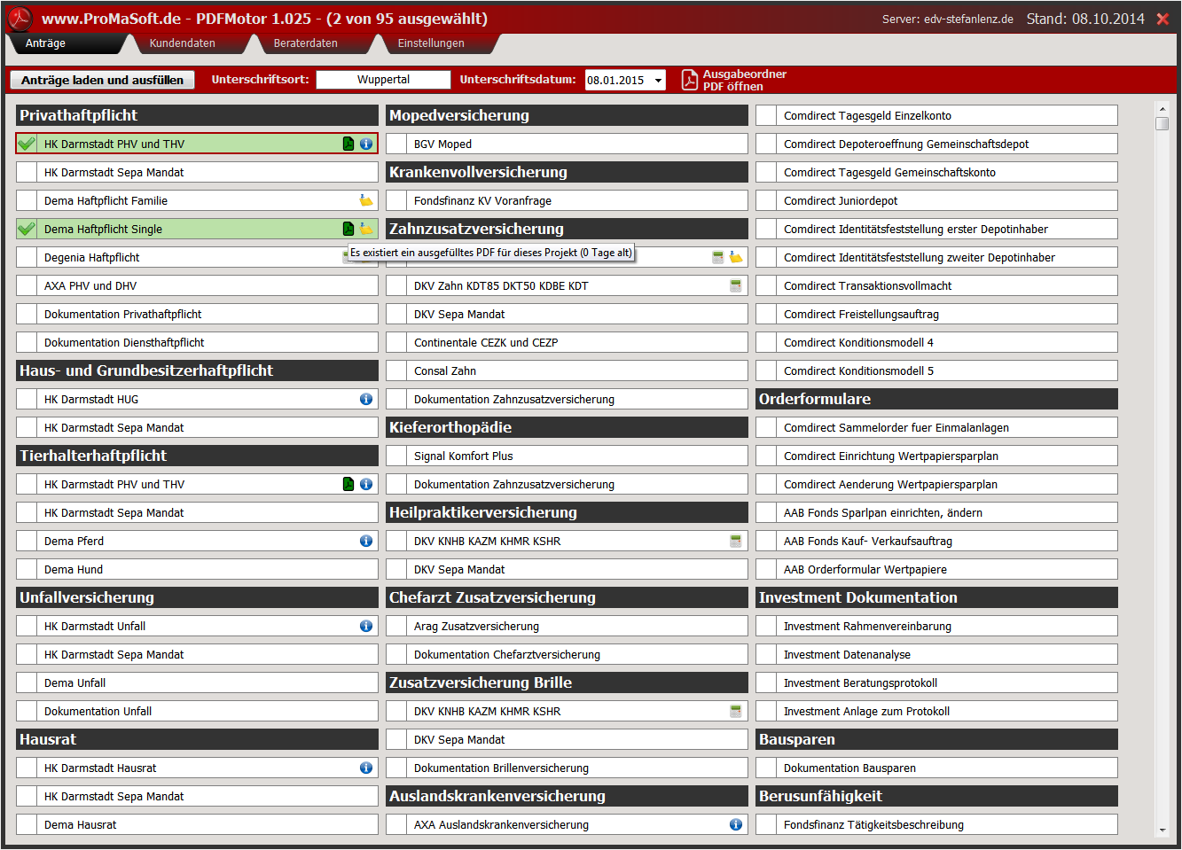The image size is (1182, 850).
Task: Check the Dema Haftpflicht Familie checkbox
Action: tap(27, 200)
